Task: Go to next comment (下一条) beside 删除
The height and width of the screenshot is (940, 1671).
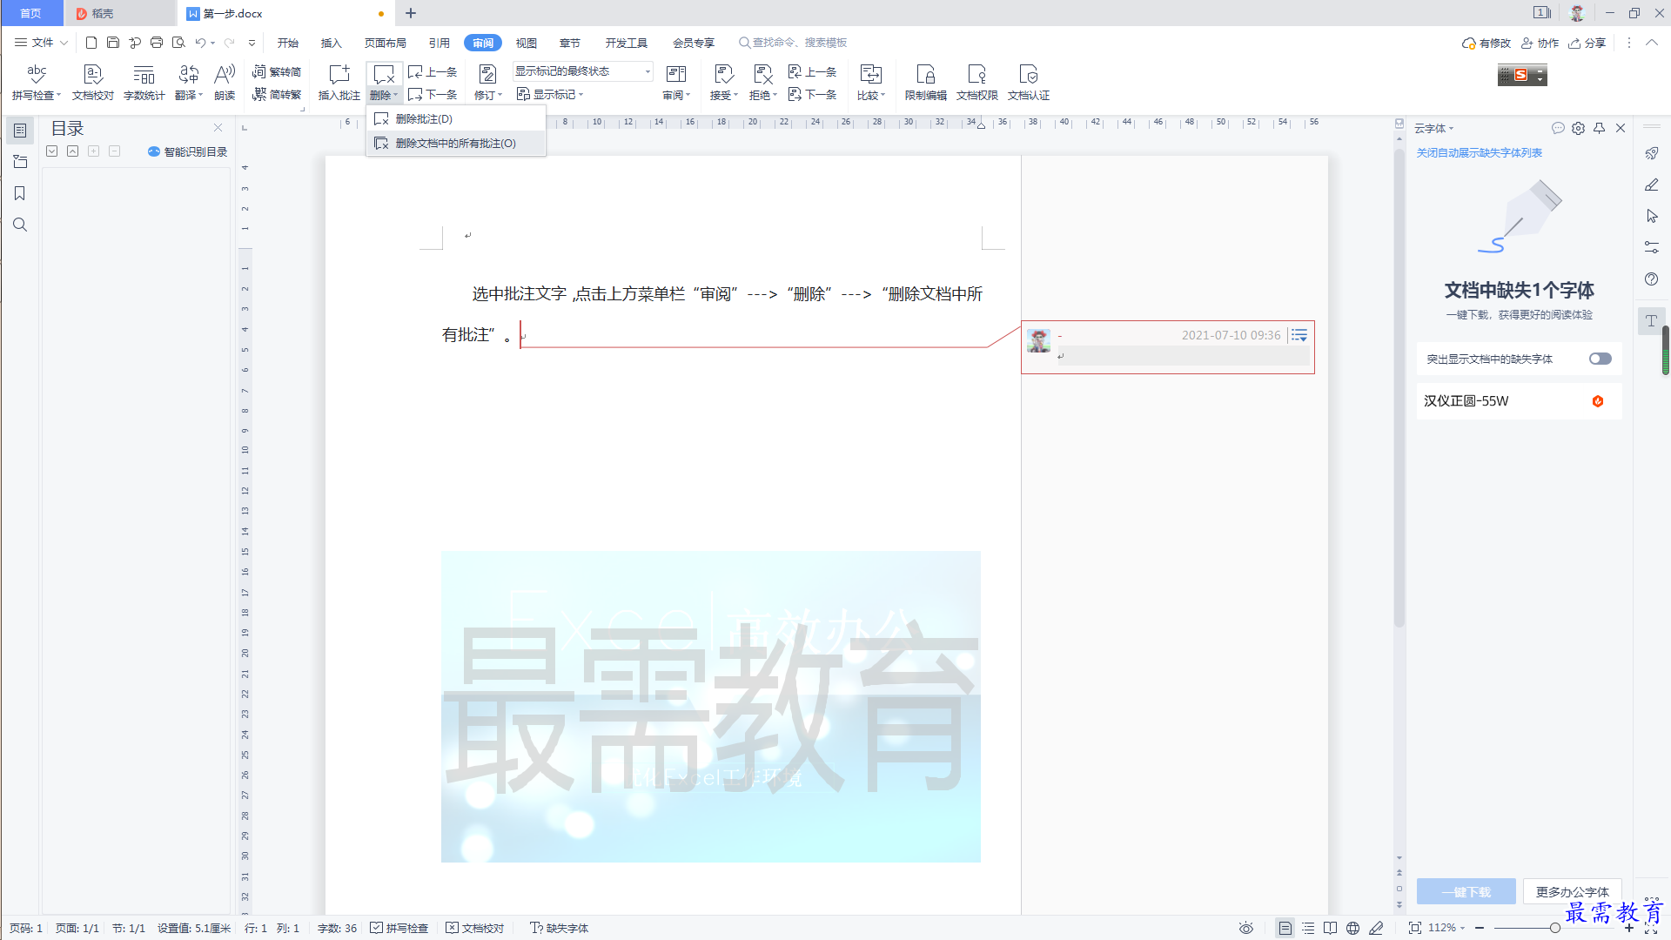Action: pos(433,94)
